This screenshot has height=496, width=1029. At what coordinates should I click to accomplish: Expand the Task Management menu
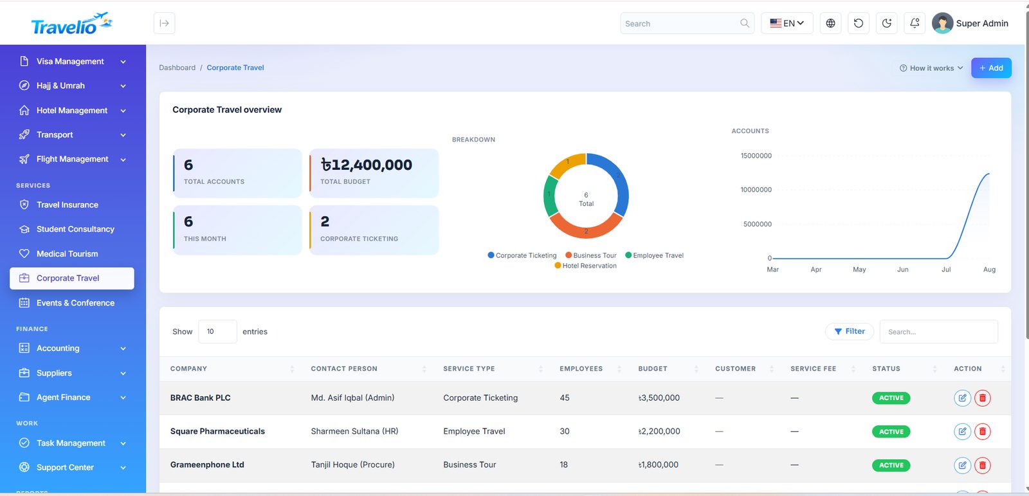point(73,443)
